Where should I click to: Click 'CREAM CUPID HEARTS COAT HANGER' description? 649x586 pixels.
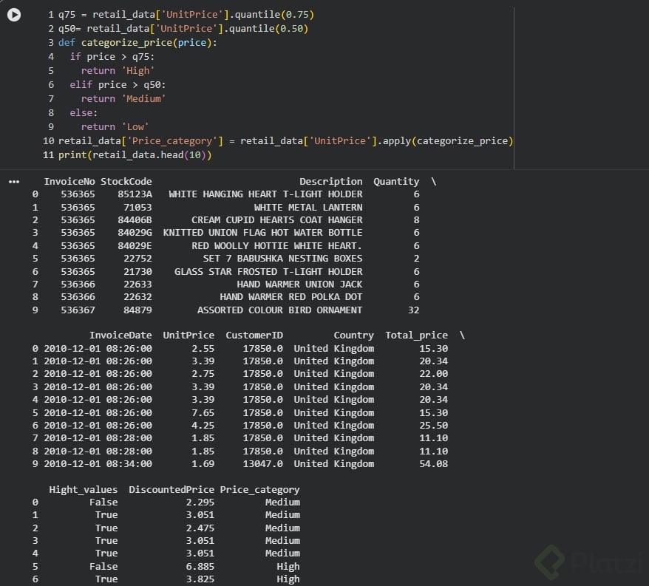276,219
